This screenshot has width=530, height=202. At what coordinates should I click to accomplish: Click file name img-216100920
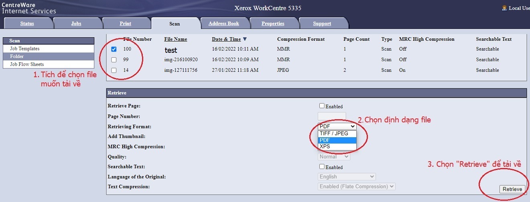point(181,60)
